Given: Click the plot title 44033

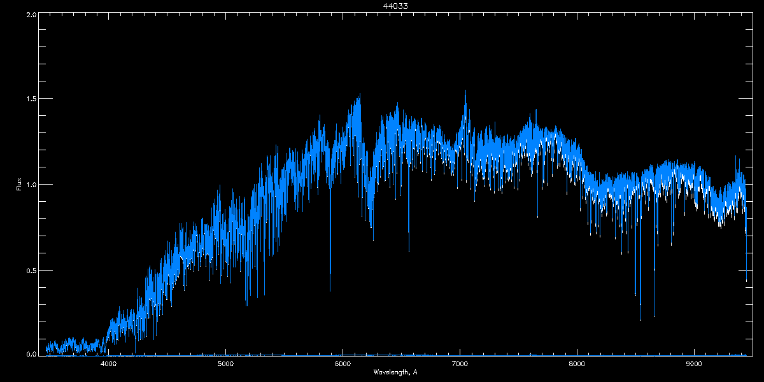Looking at the screenshot, I should 395,6.
